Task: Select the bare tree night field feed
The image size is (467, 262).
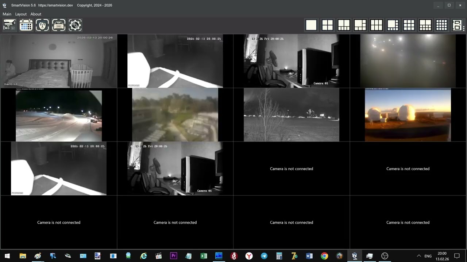Action: (x=292, y=115)
